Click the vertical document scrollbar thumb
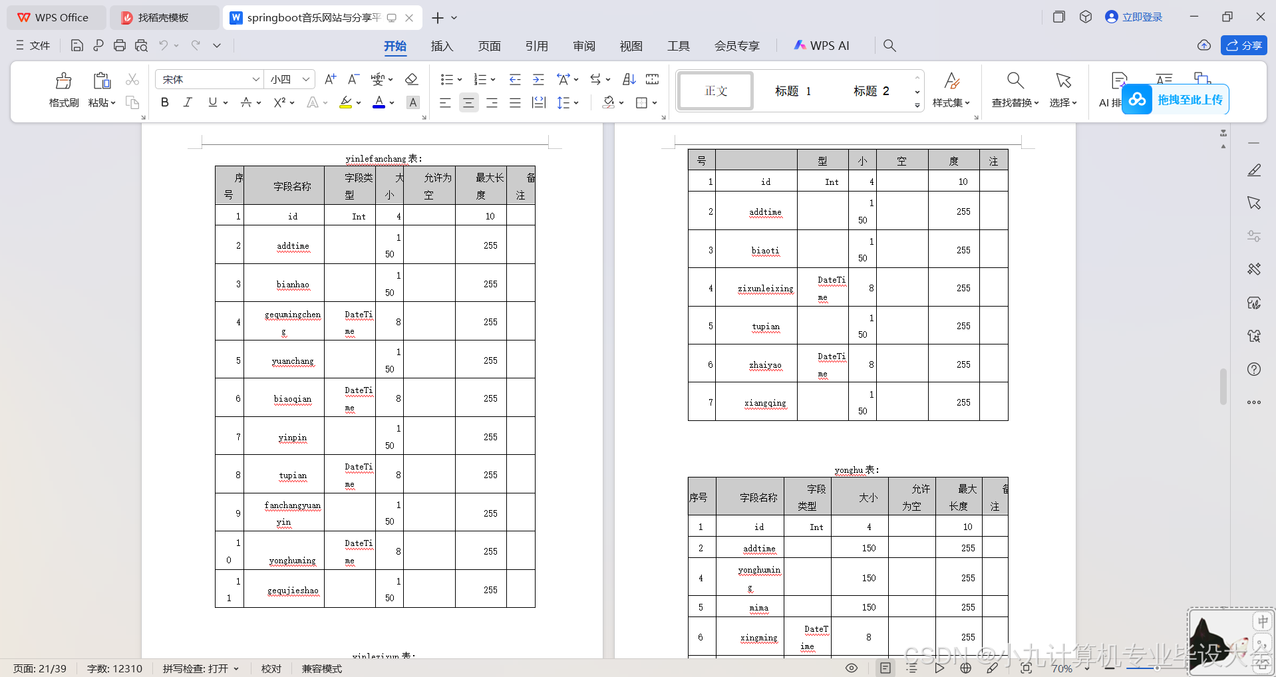This screenshot has height=677, width=1276. pyautogui.click(x=1223, y=387)
